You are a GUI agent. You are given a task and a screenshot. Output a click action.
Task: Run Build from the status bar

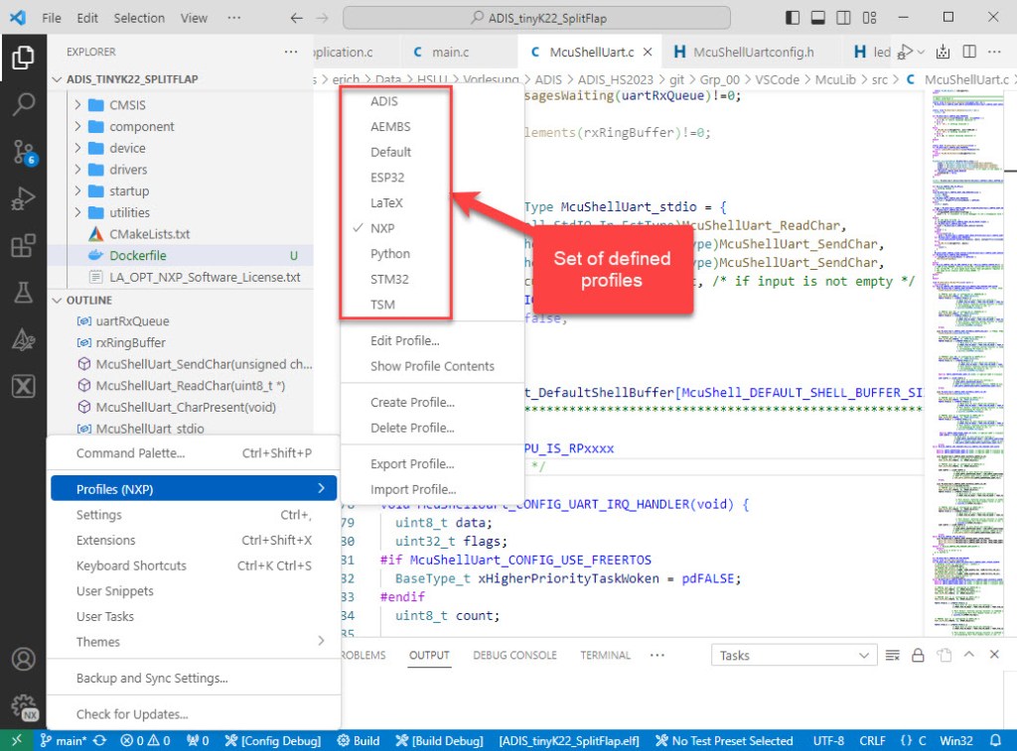tap(358, 740)
